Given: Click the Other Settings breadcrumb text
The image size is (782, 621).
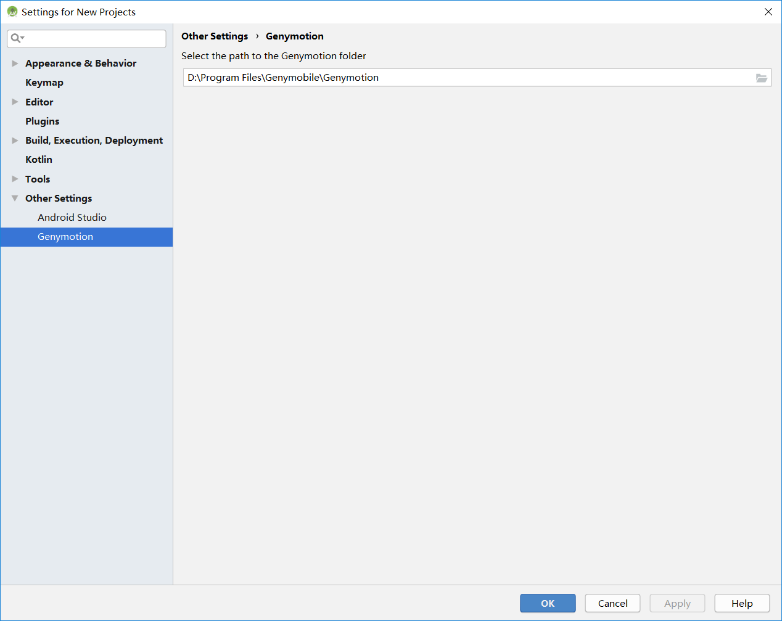Looking at the screenshot, I should (215, 36).
